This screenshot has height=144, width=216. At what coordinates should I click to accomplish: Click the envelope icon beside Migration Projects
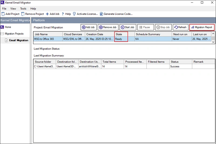(x=2, y=34)
